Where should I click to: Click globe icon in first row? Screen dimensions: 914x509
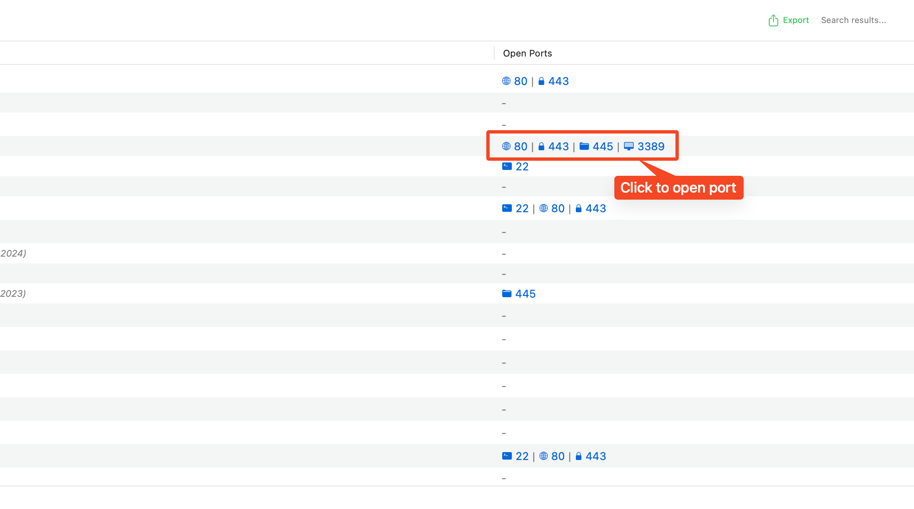506,81
